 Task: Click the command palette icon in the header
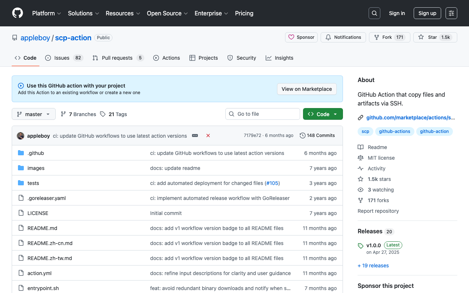click(x=451, y=13)
